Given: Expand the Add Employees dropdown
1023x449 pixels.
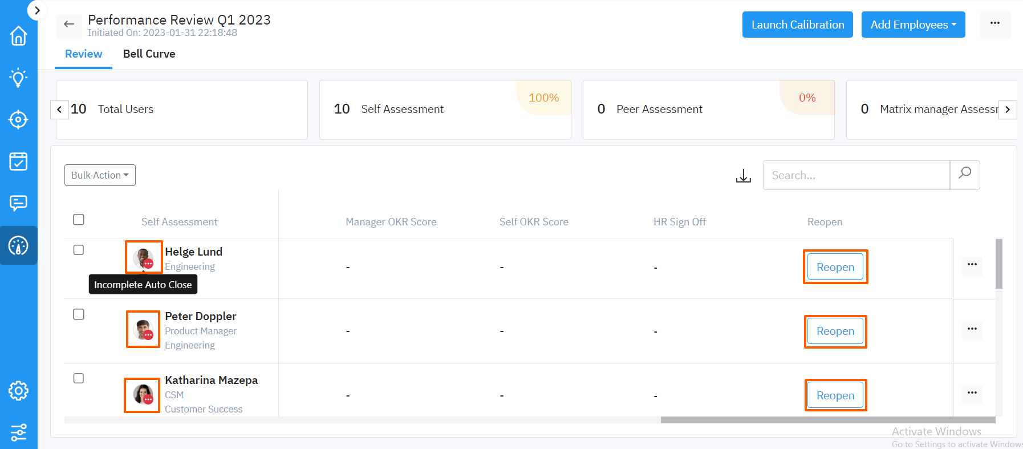Looking at the screenshot, I should (913, 25).
